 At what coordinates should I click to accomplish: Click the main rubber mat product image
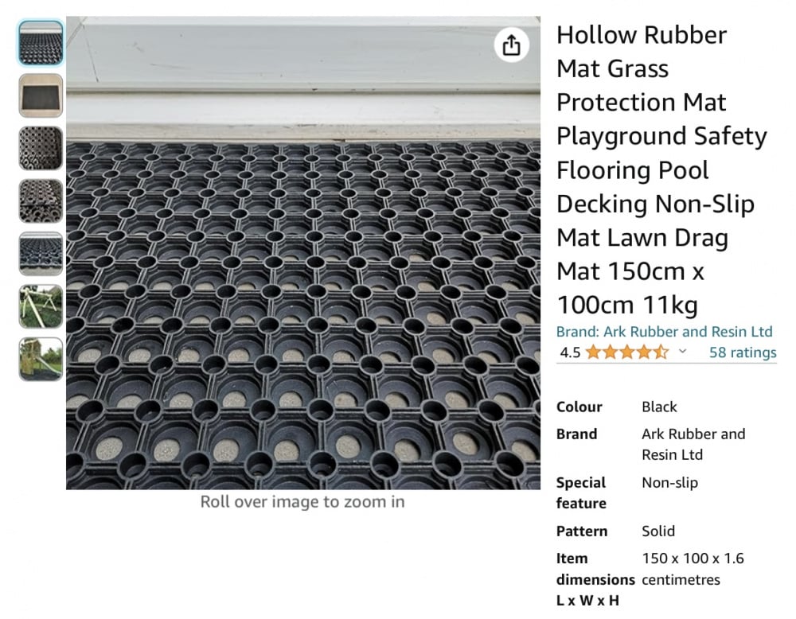303,253
